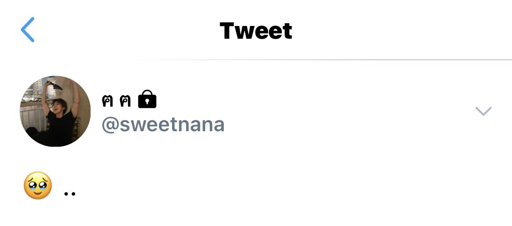Click the protected account lock icon

[x=147, y=99]
